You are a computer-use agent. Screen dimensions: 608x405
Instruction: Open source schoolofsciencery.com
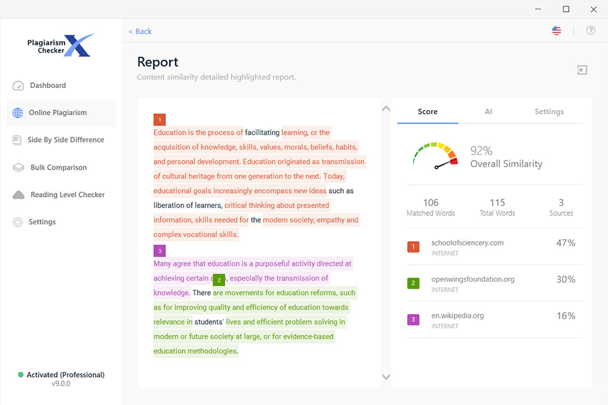467,242
